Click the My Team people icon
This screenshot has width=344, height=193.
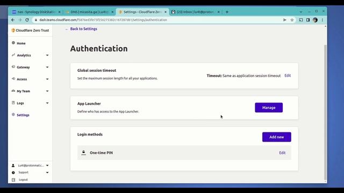coord(13,91)
